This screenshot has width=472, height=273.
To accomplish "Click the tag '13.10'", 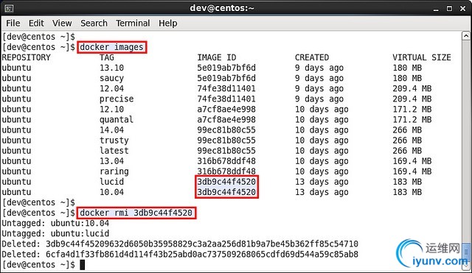I will (111, 68).
